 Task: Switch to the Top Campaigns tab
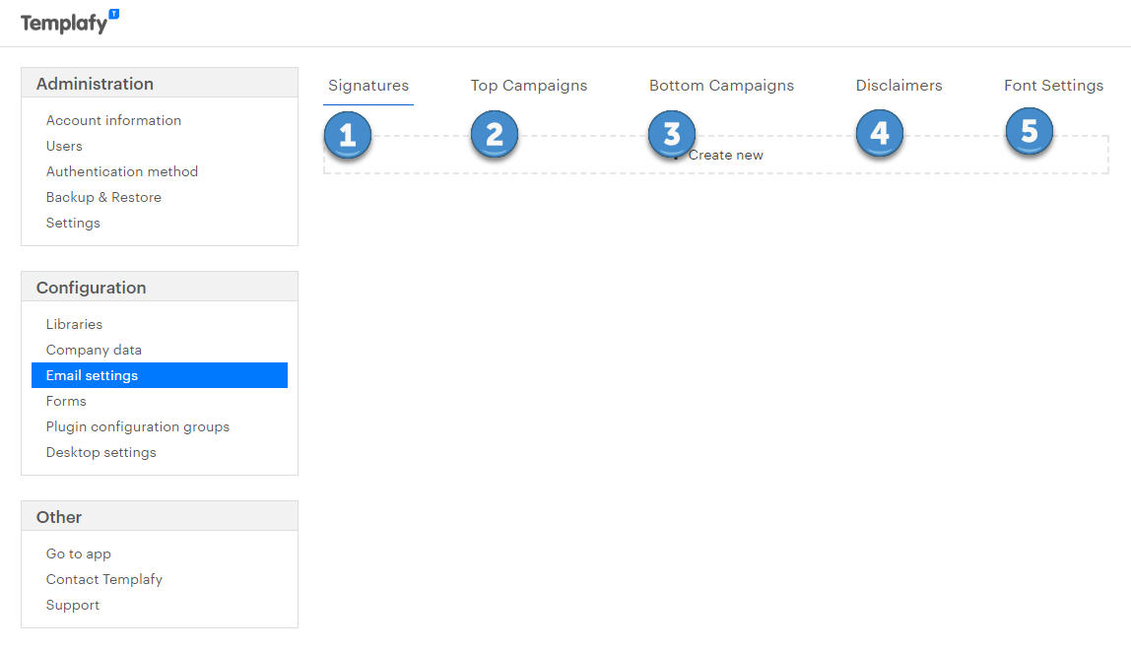click(528, 86)
